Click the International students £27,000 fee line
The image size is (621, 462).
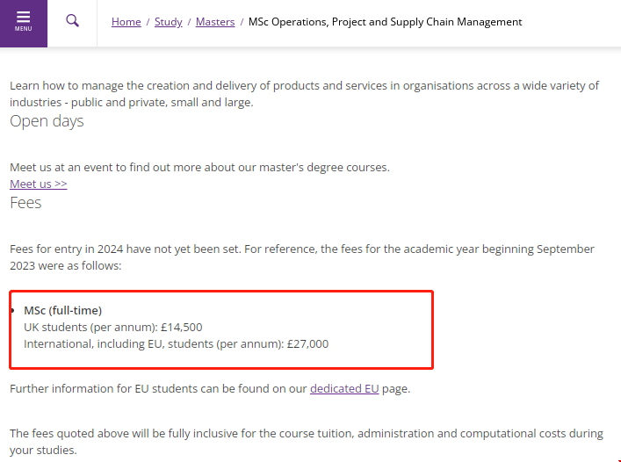[176, 343]
